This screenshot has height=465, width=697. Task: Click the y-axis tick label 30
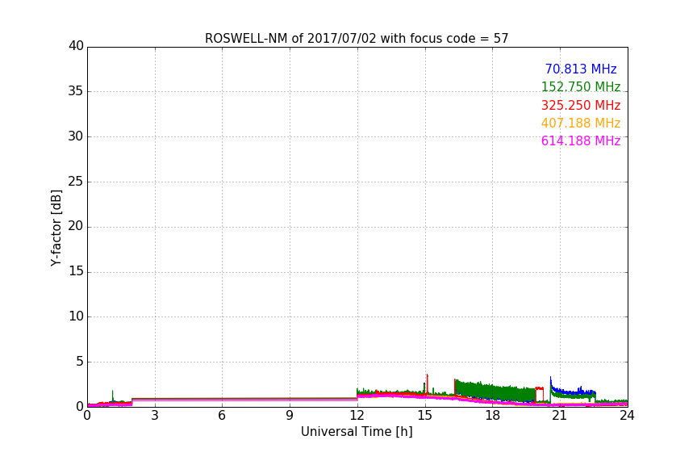pos(76,136)
